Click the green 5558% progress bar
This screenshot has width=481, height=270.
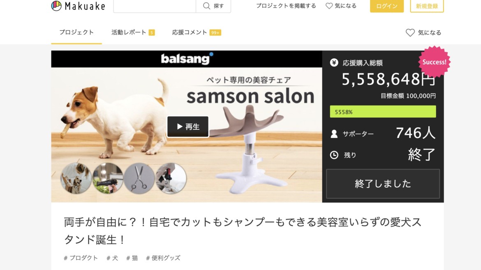point(383,112)
